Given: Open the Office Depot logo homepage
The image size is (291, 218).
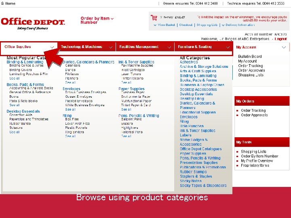Looking at the screenshot, I should (33, 23).
